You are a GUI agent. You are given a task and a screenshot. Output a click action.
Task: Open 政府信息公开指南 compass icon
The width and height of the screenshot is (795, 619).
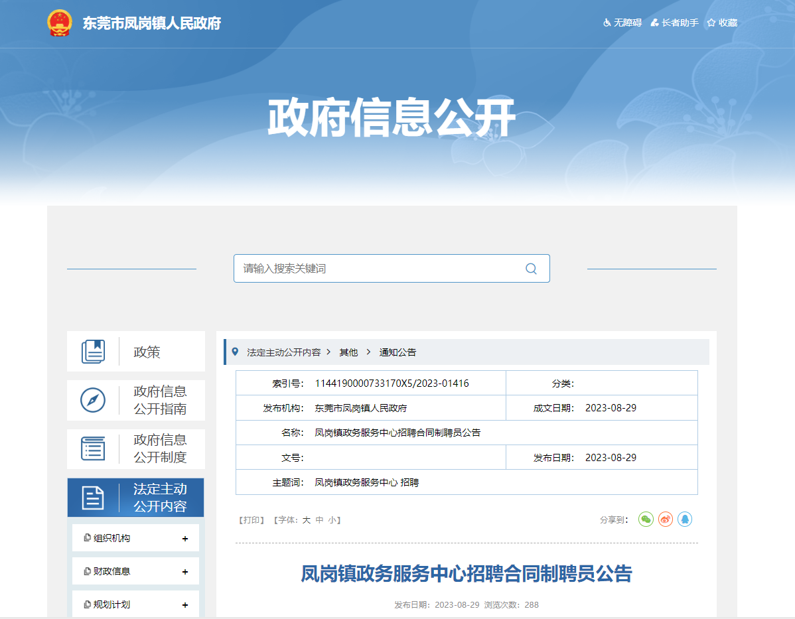click(x=93, y=400)
